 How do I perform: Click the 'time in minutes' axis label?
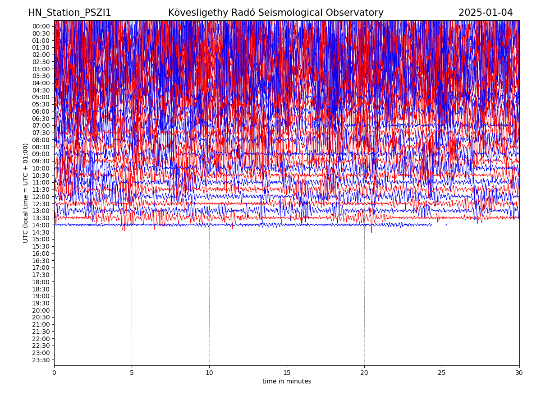coord(287,382)
